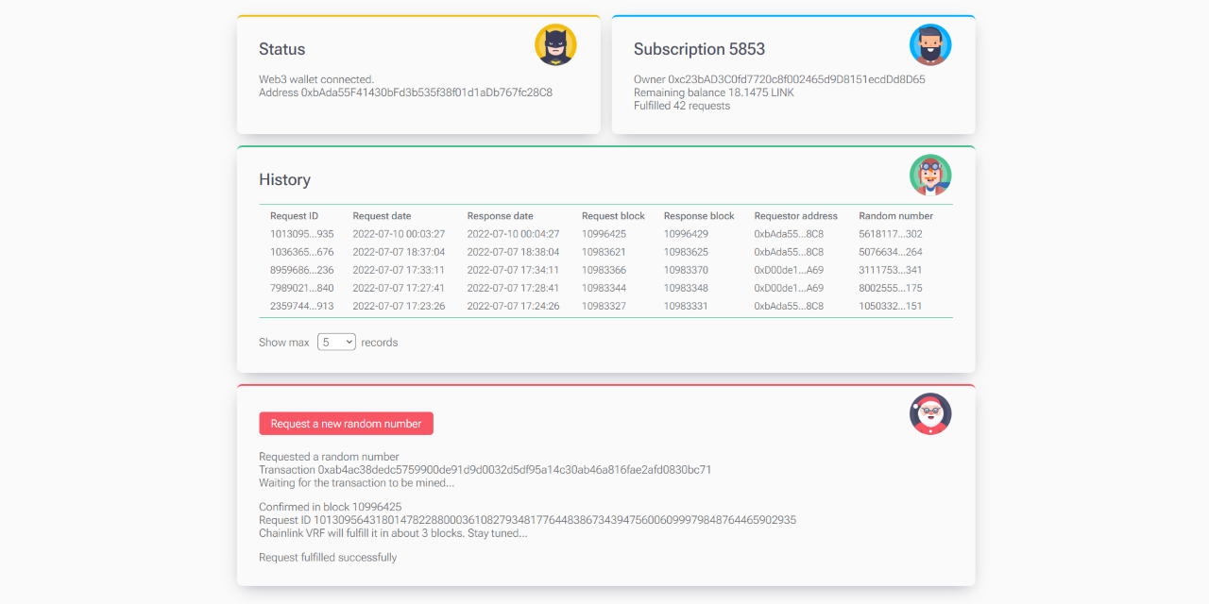
Task: Click random number 5618117...302 in first row
Action: click(x=890, y=234)
